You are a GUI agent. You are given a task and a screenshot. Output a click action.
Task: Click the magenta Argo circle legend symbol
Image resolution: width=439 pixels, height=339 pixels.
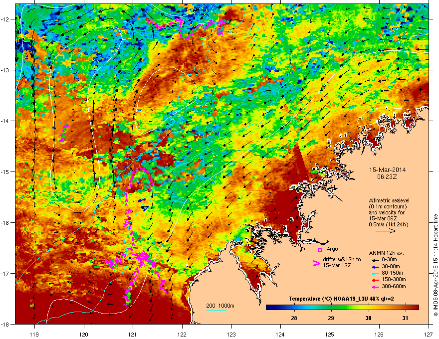coord(320,250)
